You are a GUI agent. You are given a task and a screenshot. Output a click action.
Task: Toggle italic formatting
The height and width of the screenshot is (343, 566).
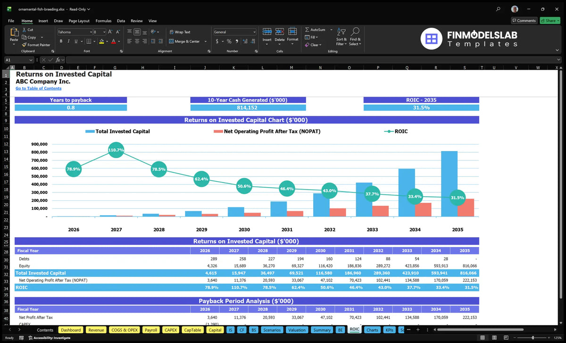[x=68, y=41]
